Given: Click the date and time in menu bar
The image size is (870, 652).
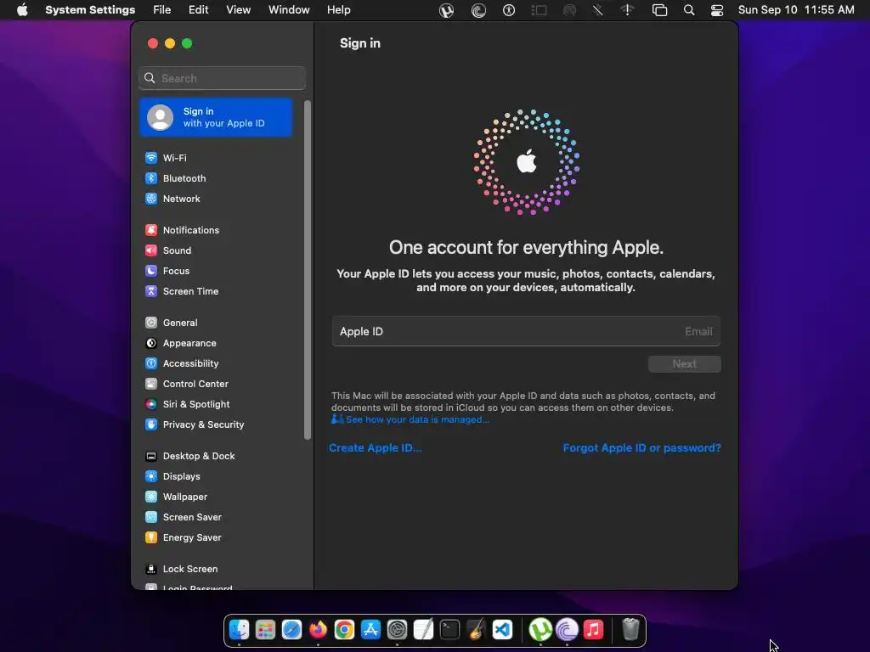Looking at the screenshot, I should 796,10.
